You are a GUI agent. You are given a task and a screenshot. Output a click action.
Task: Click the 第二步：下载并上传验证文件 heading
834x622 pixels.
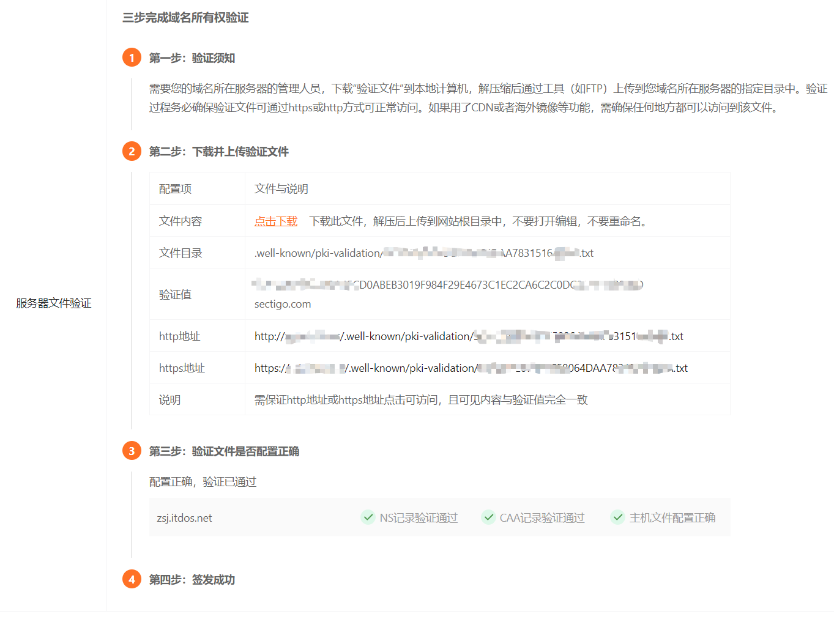pos(218,152)
